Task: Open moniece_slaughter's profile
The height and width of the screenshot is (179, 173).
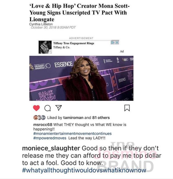Action: (x=51, y=148)
